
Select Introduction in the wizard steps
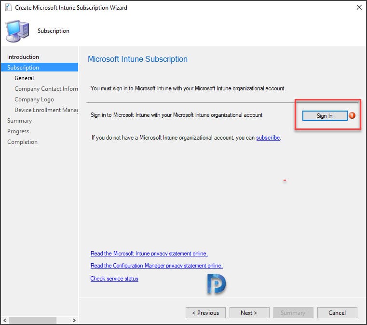(23, 57)
